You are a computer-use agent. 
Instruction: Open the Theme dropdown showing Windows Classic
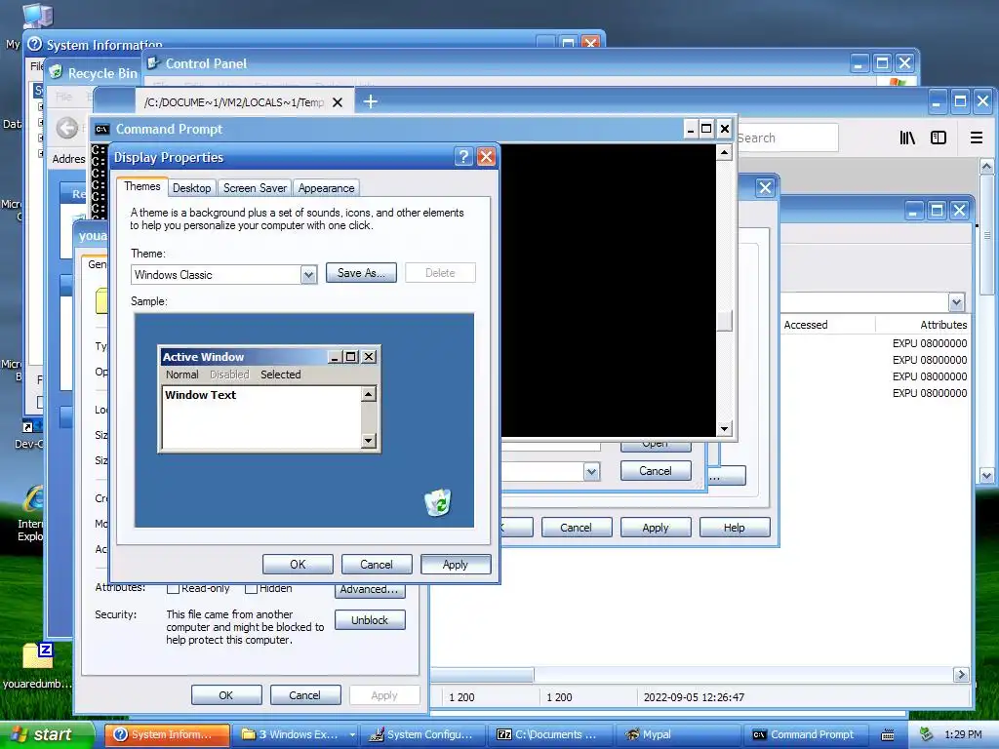click(308, 275)
